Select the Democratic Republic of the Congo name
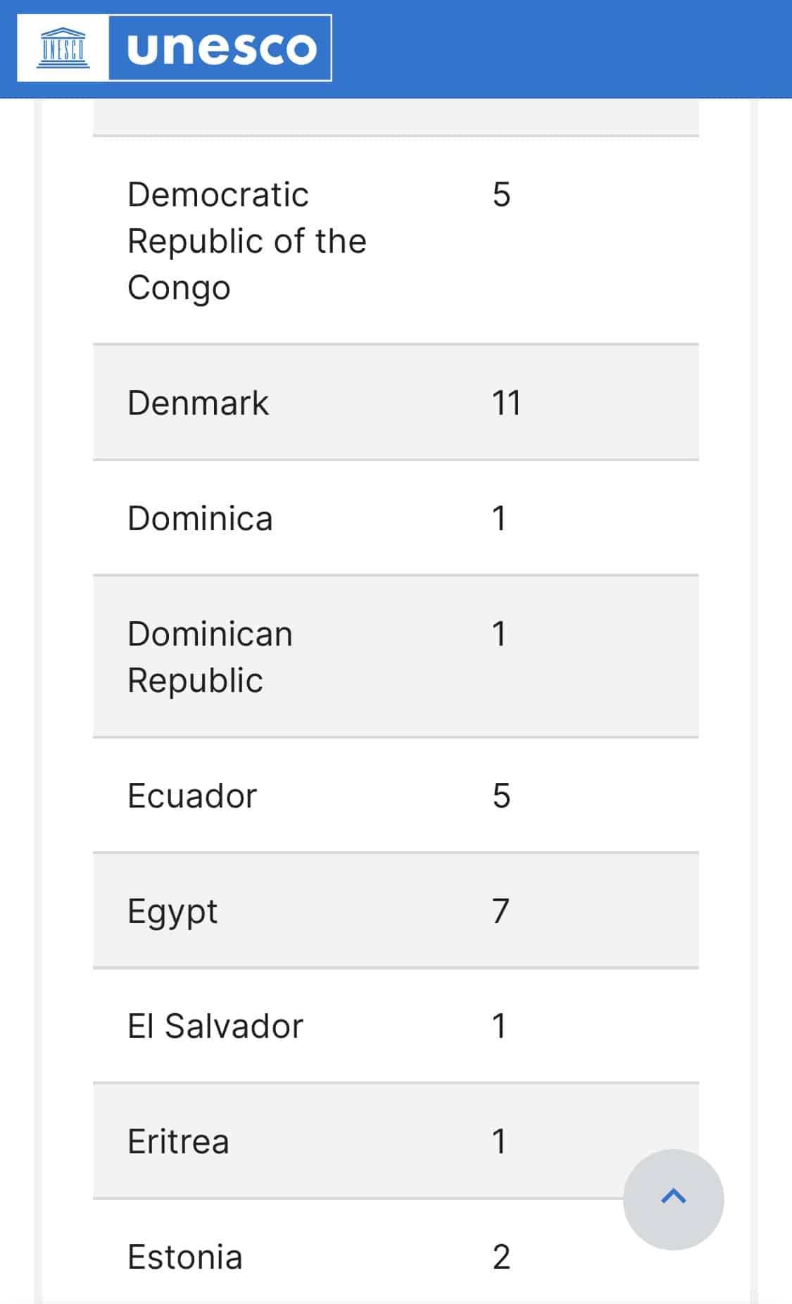This screenshot has height=1304, width=792. [246, 241]
